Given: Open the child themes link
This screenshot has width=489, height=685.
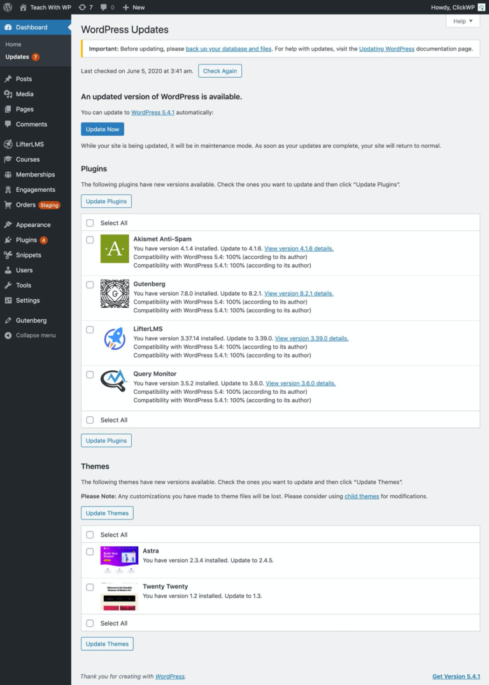Looking at the screenshot, I should click(362, 496).
